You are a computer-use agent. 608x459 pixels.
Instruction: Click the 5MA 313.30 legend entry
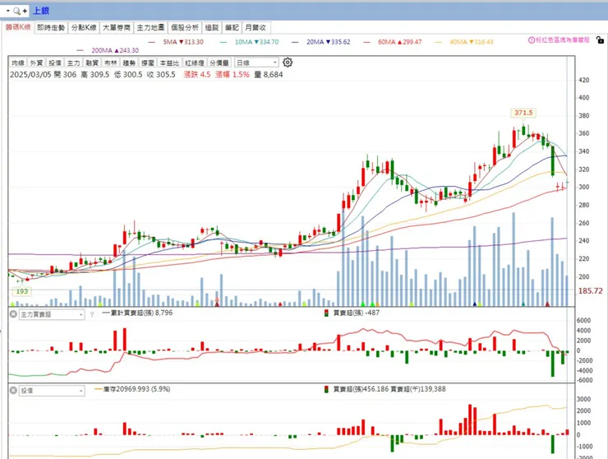176,42
